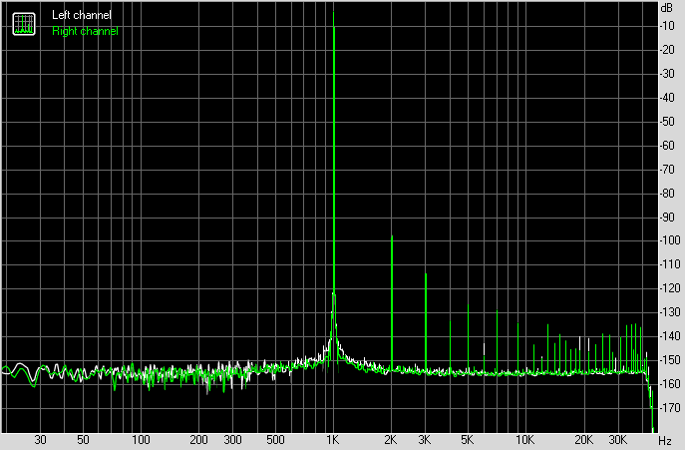Click the spectrum analyzer icon in corner
Screen dimensions: 685x450
pos(24,24)
